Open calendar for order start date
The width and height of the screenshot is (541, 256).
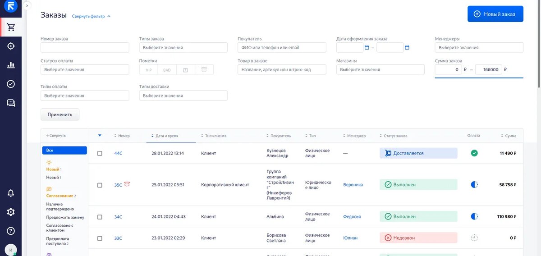click(x=367, y=47)
